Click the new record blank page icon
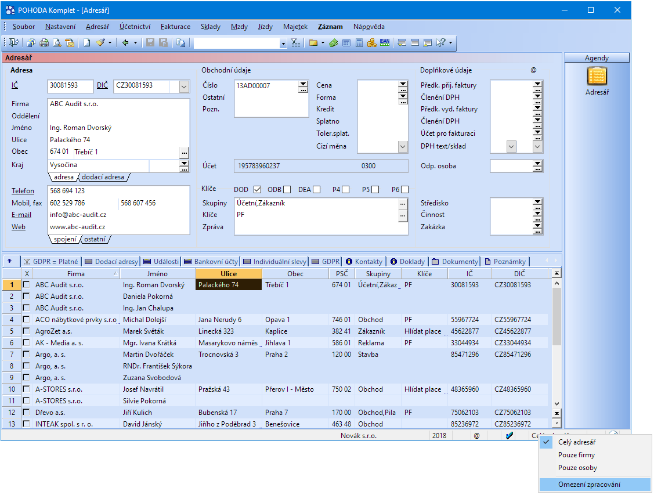Viewport: 654px width, 495px height. [86, 42]
